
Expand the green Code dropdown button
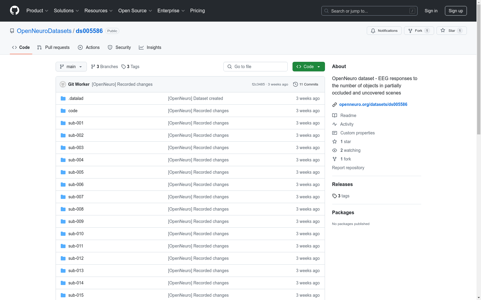tap(308, 67)
